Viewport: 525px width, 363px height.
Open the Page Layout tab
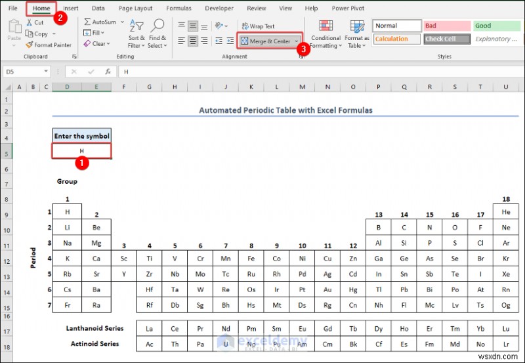(x=135, y=9)
